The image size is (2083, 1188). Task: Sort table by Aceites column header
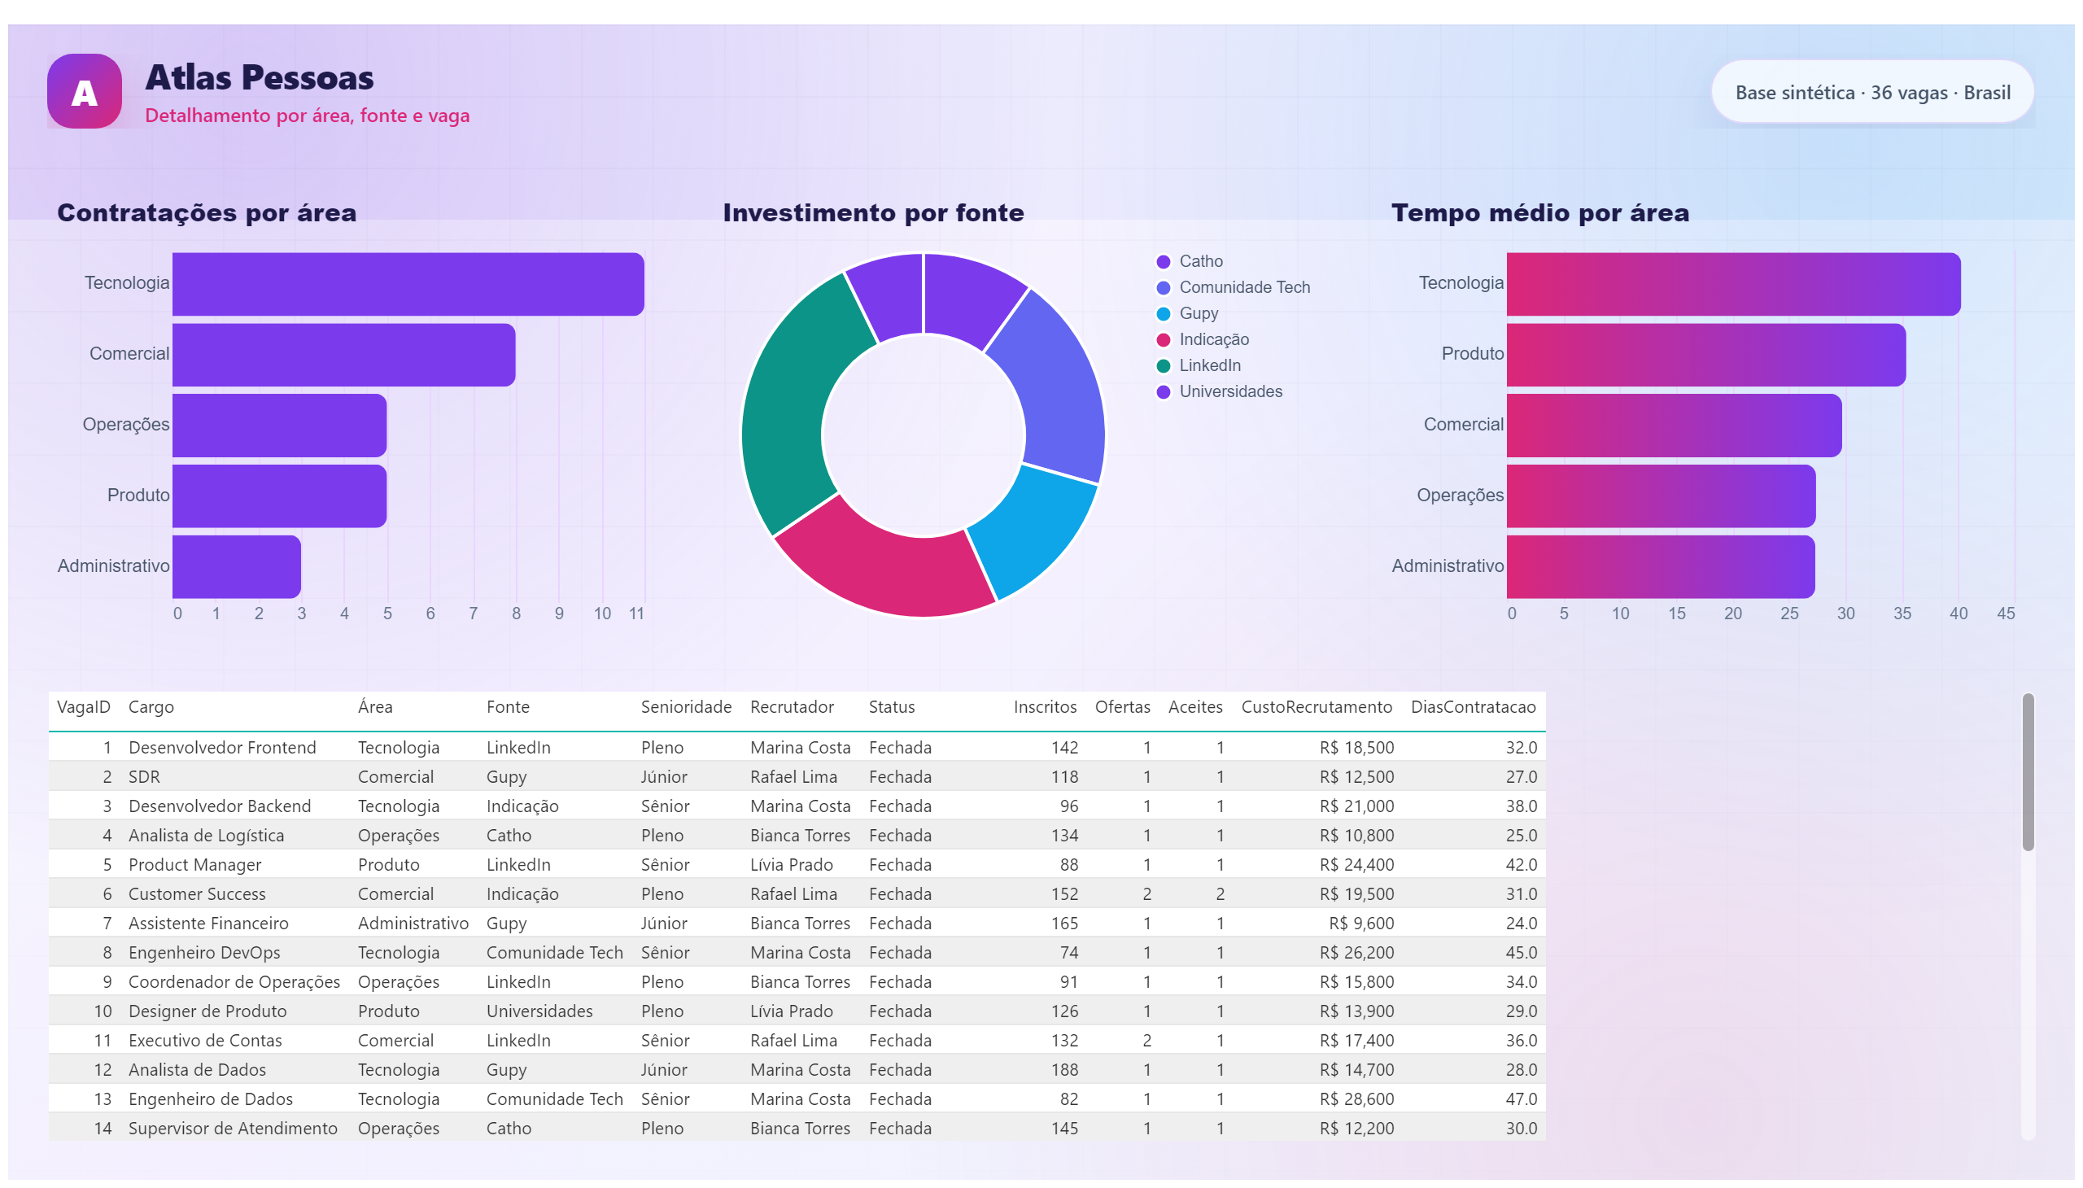point(1194,707)
